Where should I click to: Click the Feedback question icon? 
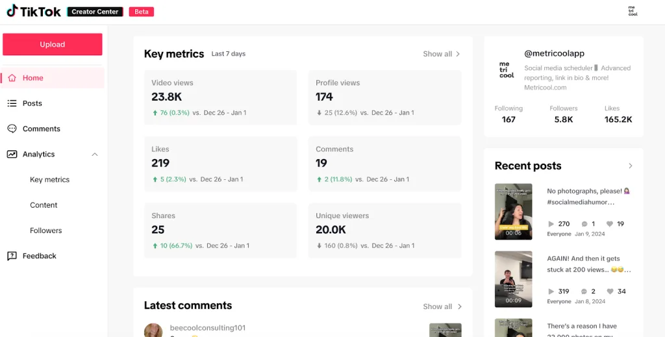[x=12, y=256]
